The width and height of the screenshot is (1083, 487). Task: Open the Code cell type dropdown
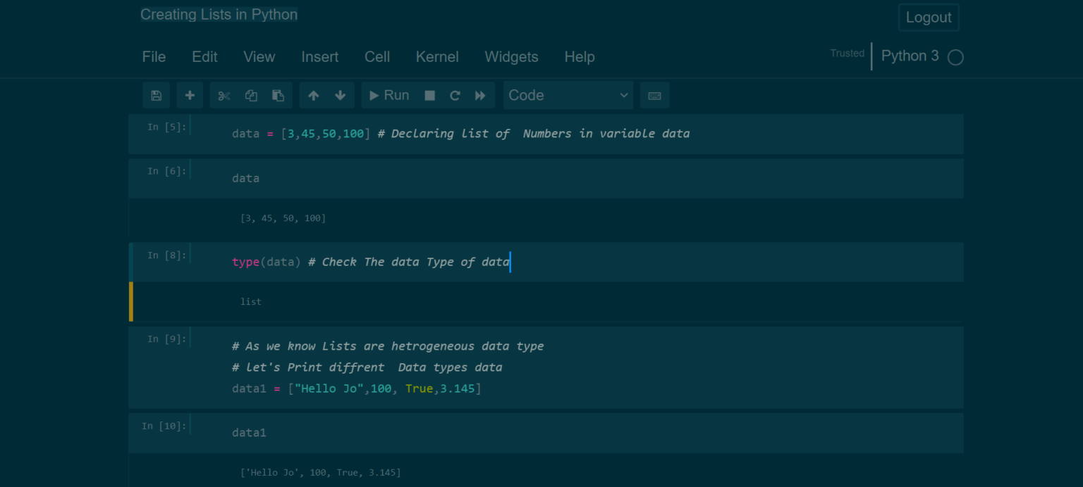click(568, 96)
